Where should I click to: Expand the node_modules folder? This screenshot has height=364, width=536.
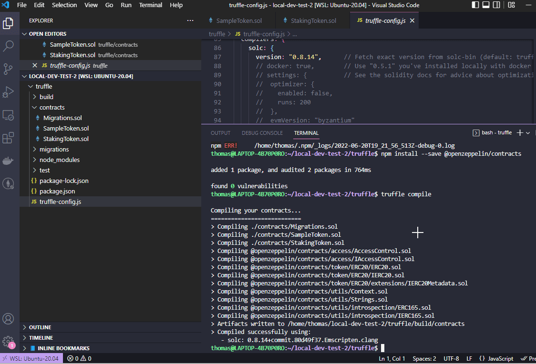click(x=111, y=160)
